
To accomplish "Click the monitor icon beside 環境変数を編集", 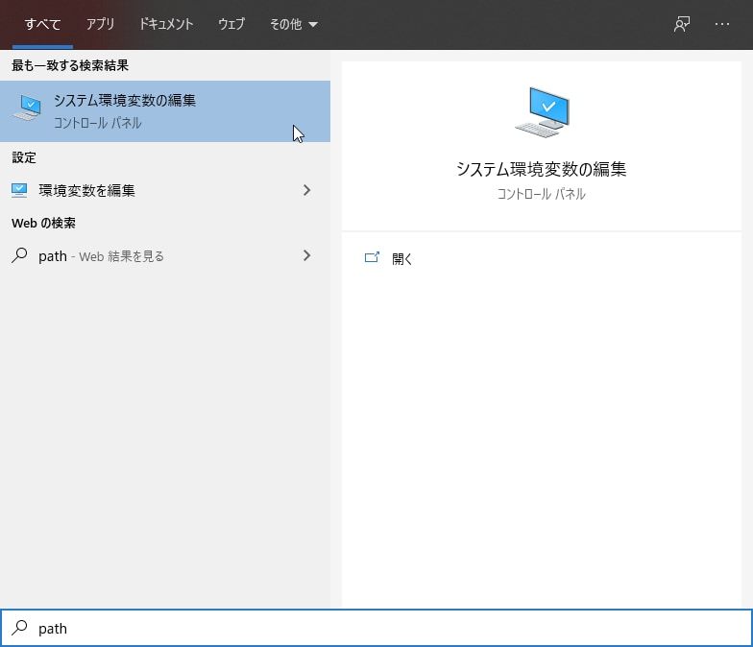I will click(x=19, y=190).
